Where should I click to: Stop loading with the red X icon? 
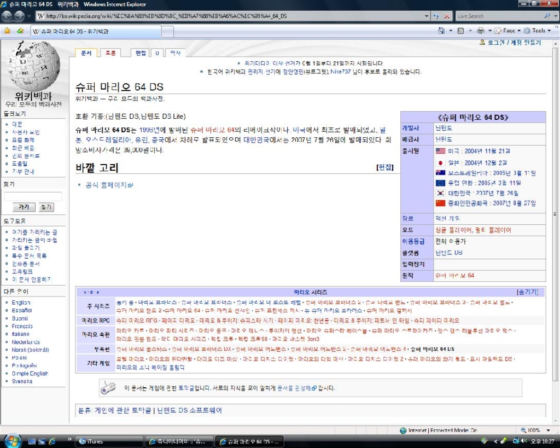tap(447, 16)
